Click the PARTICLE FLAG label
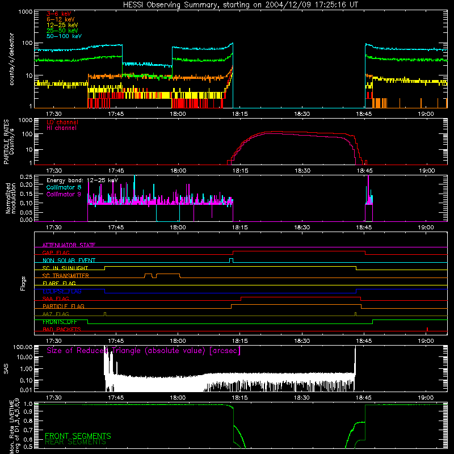The width and height of the screenshot is (454, 454). coord(63,306)
